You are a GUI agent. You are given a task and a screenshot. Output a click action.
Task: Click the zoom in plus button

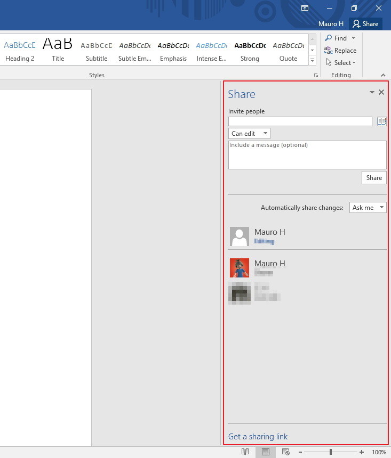tap(362, 452)
